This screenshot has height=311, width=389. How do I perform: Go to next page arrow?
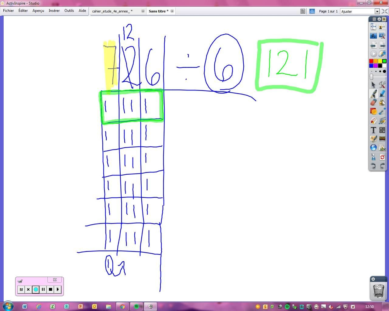[x=382, y=45]
